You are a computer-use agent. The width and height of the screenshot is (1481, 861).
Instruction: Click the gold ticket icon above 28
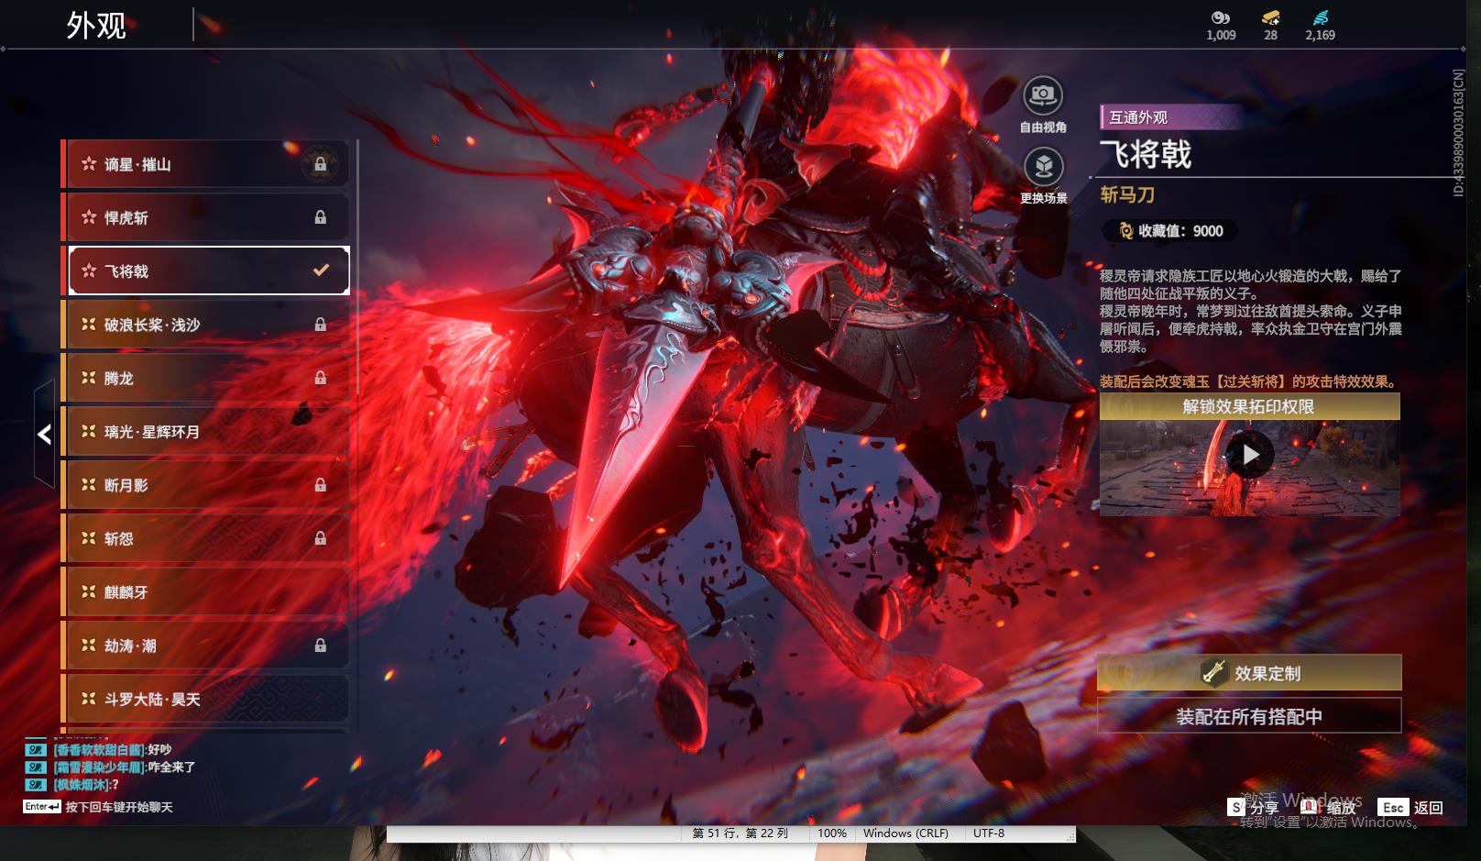click(x=1270, y=17)
